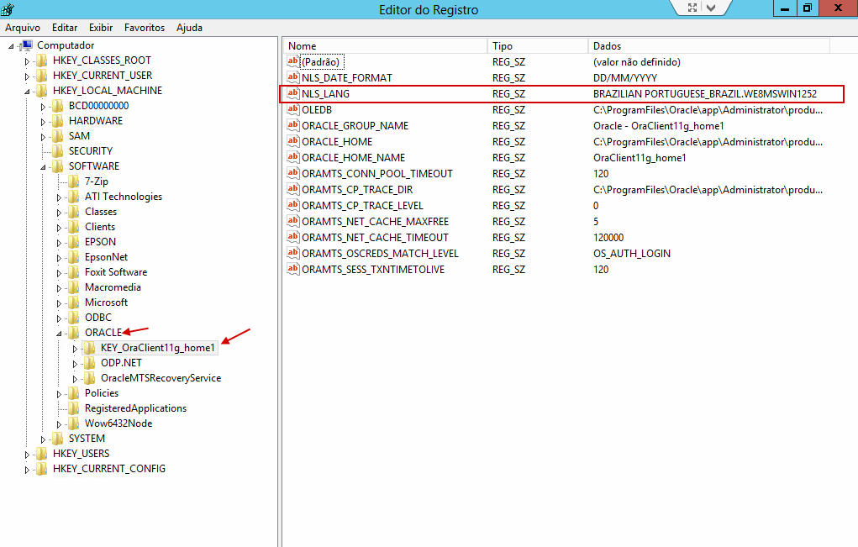Minimize the Editor do Registro window
This screenshot has height=547, width=858.
(785, 8)
